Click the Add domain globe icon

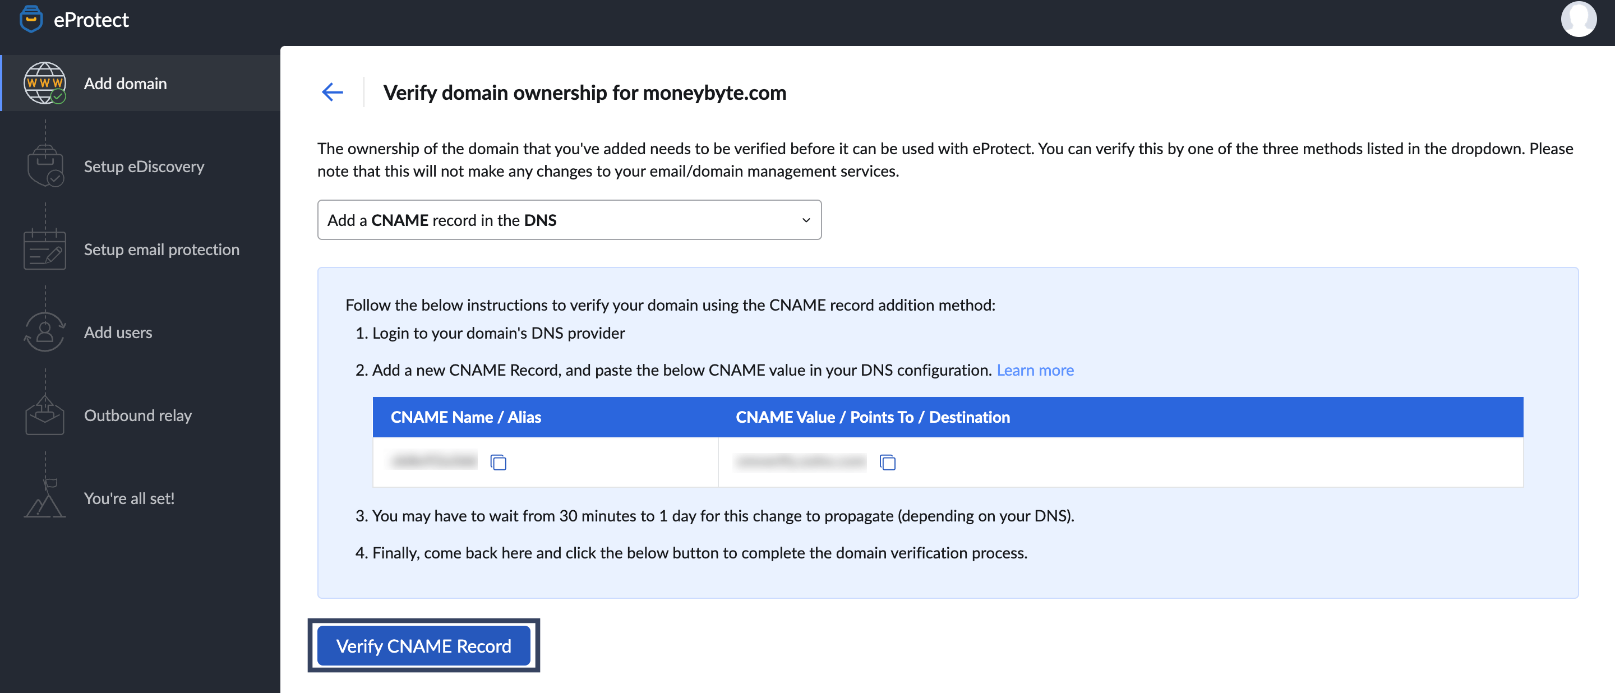[x=44, y=84]
